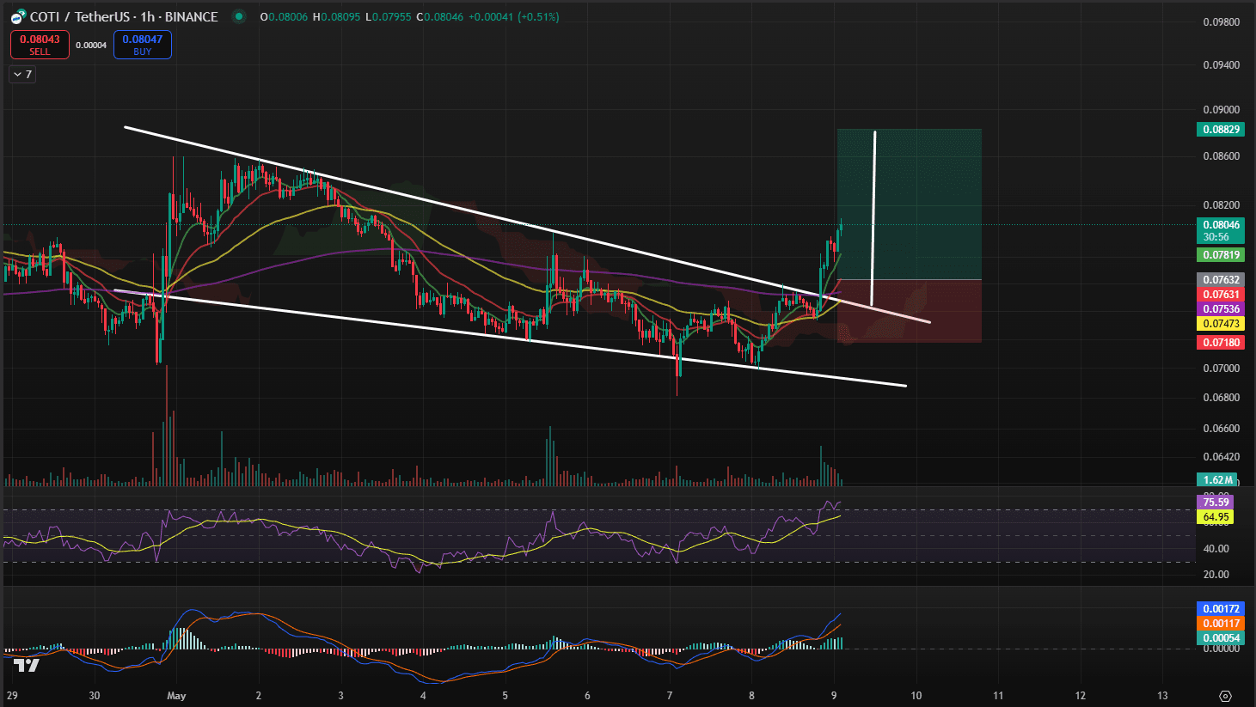Click the 0.08829 take-profit price label

click(x=1221, y=130)
